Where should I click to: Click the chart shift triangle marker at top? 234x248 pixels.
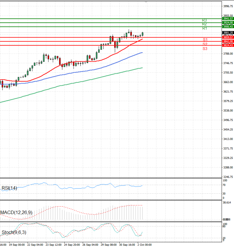pos(146,2)
